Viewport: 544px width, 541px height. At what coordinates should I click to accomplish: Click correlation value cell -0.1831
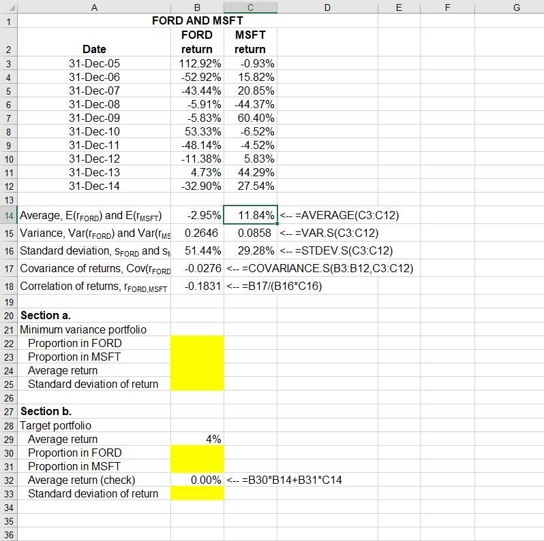coord(197,286)
